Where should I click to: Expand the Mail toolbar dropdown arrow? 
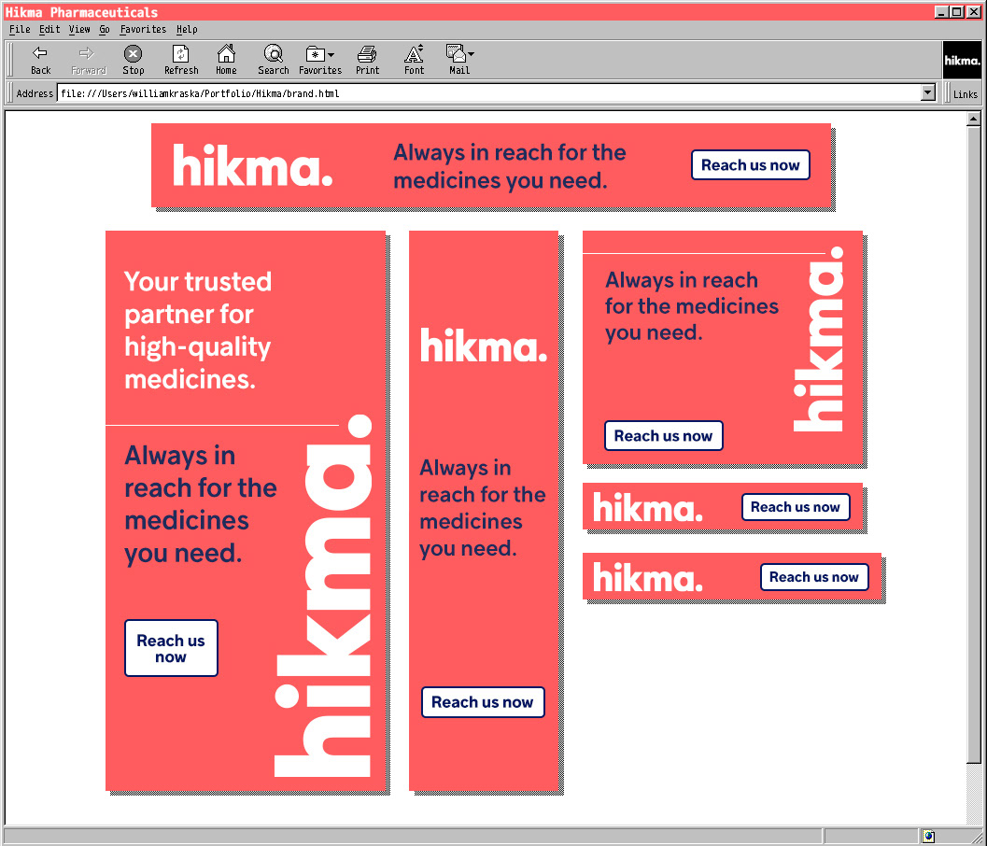click(471, 54)
